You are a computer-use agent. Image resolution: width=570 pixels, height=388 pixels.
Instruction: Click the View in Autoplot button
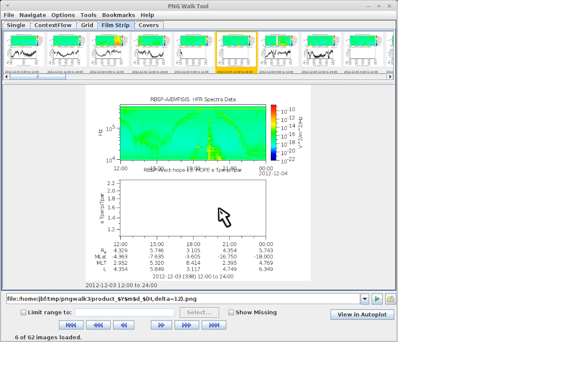362,315
